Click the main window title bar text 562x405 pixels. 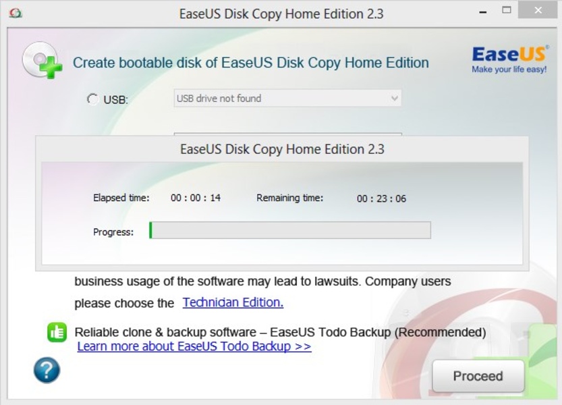(x=281, y=13)
